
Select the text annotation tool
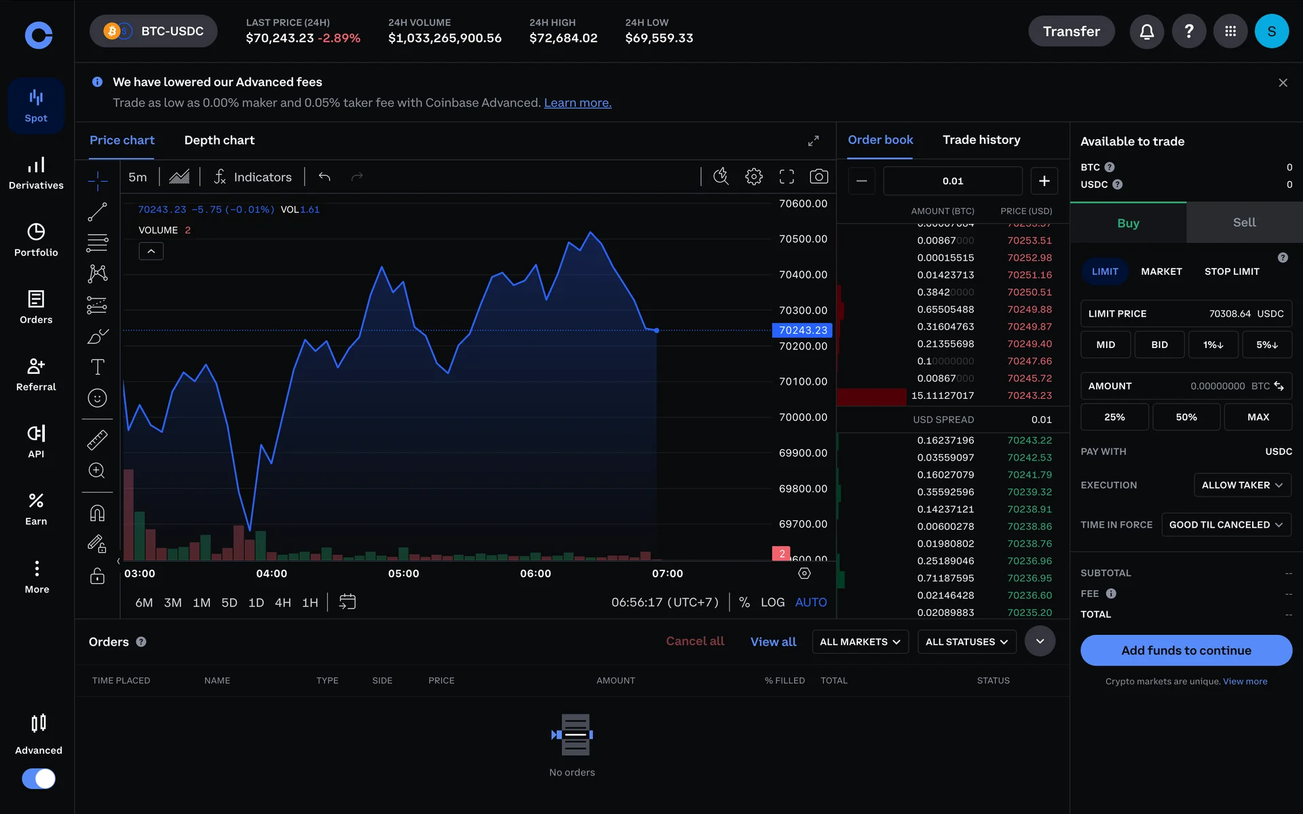click(x=97, y=367)
